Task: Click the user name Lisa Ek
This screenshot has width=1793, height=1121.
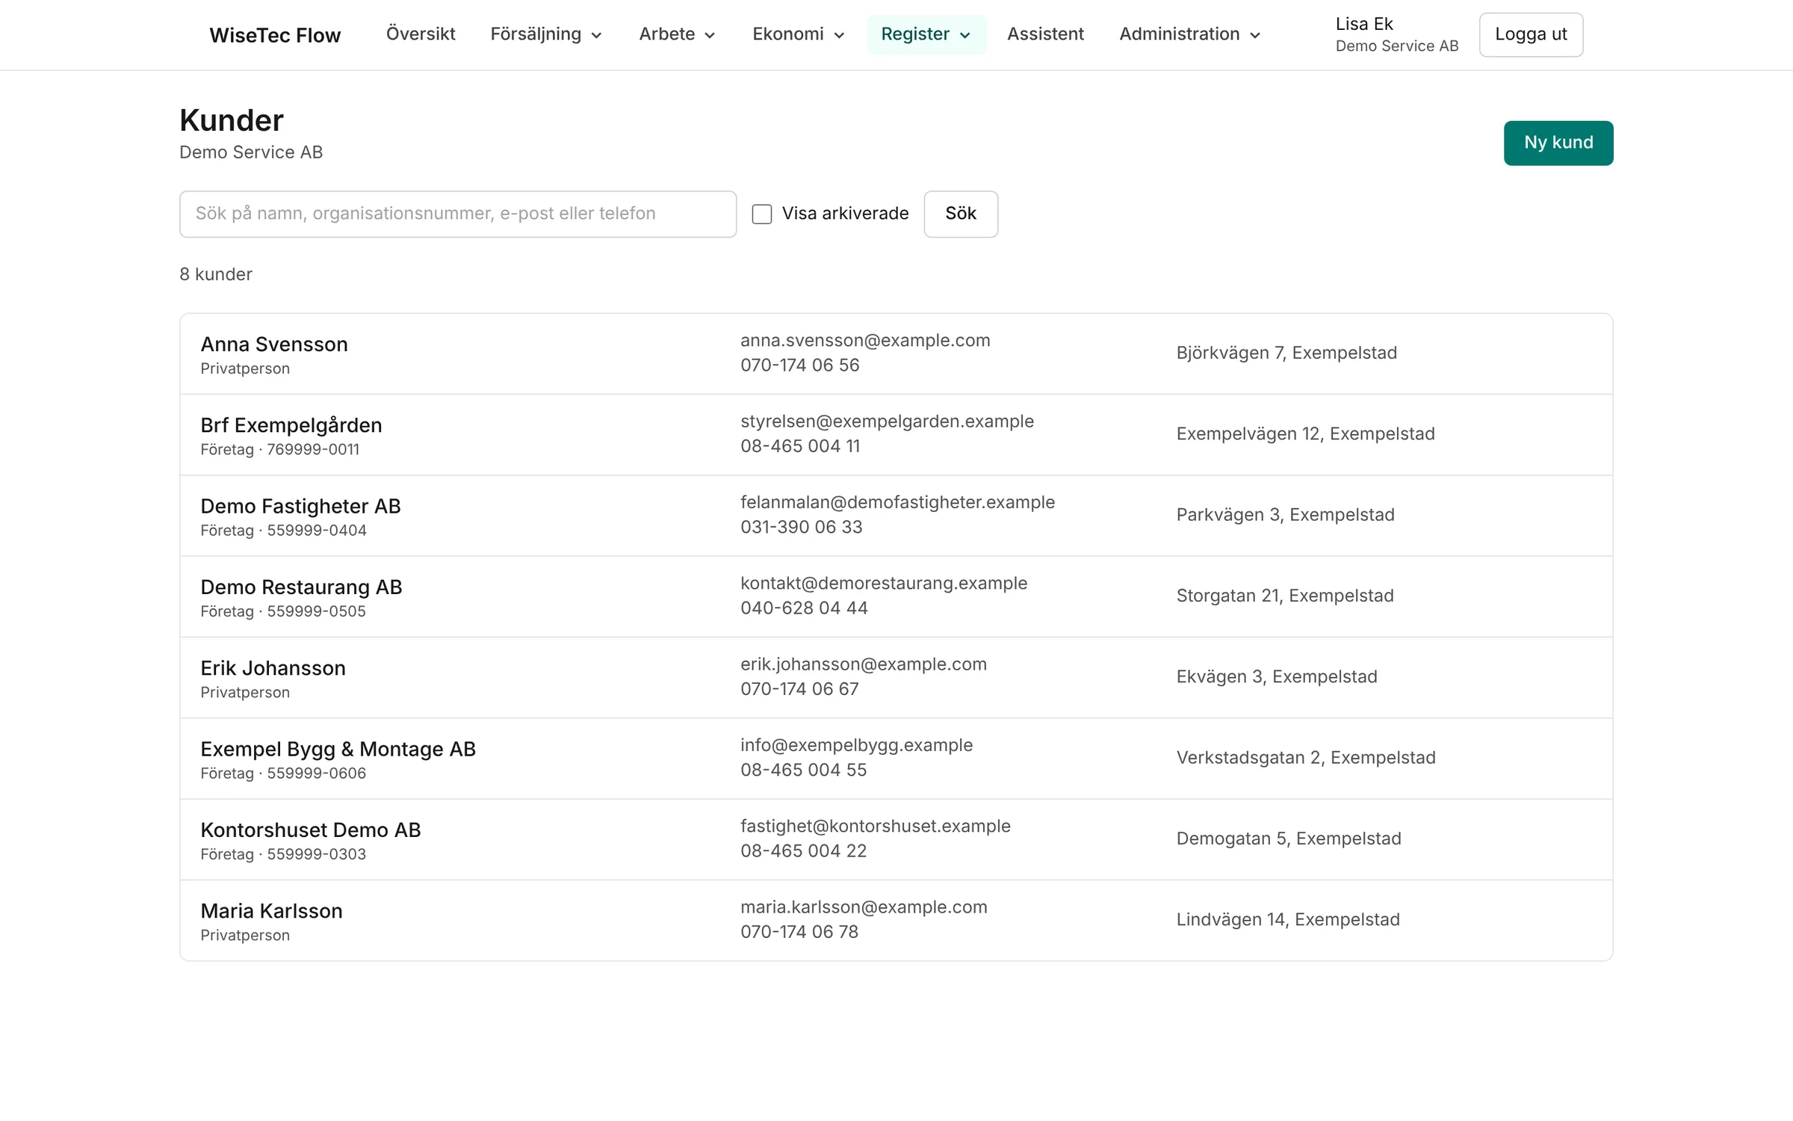Action: coord(1363,24)
